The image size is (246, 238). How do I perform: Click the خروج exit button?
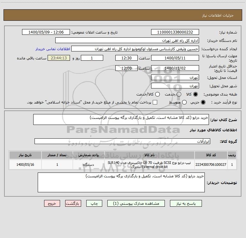pyautogui.click(x=52, y=203)
